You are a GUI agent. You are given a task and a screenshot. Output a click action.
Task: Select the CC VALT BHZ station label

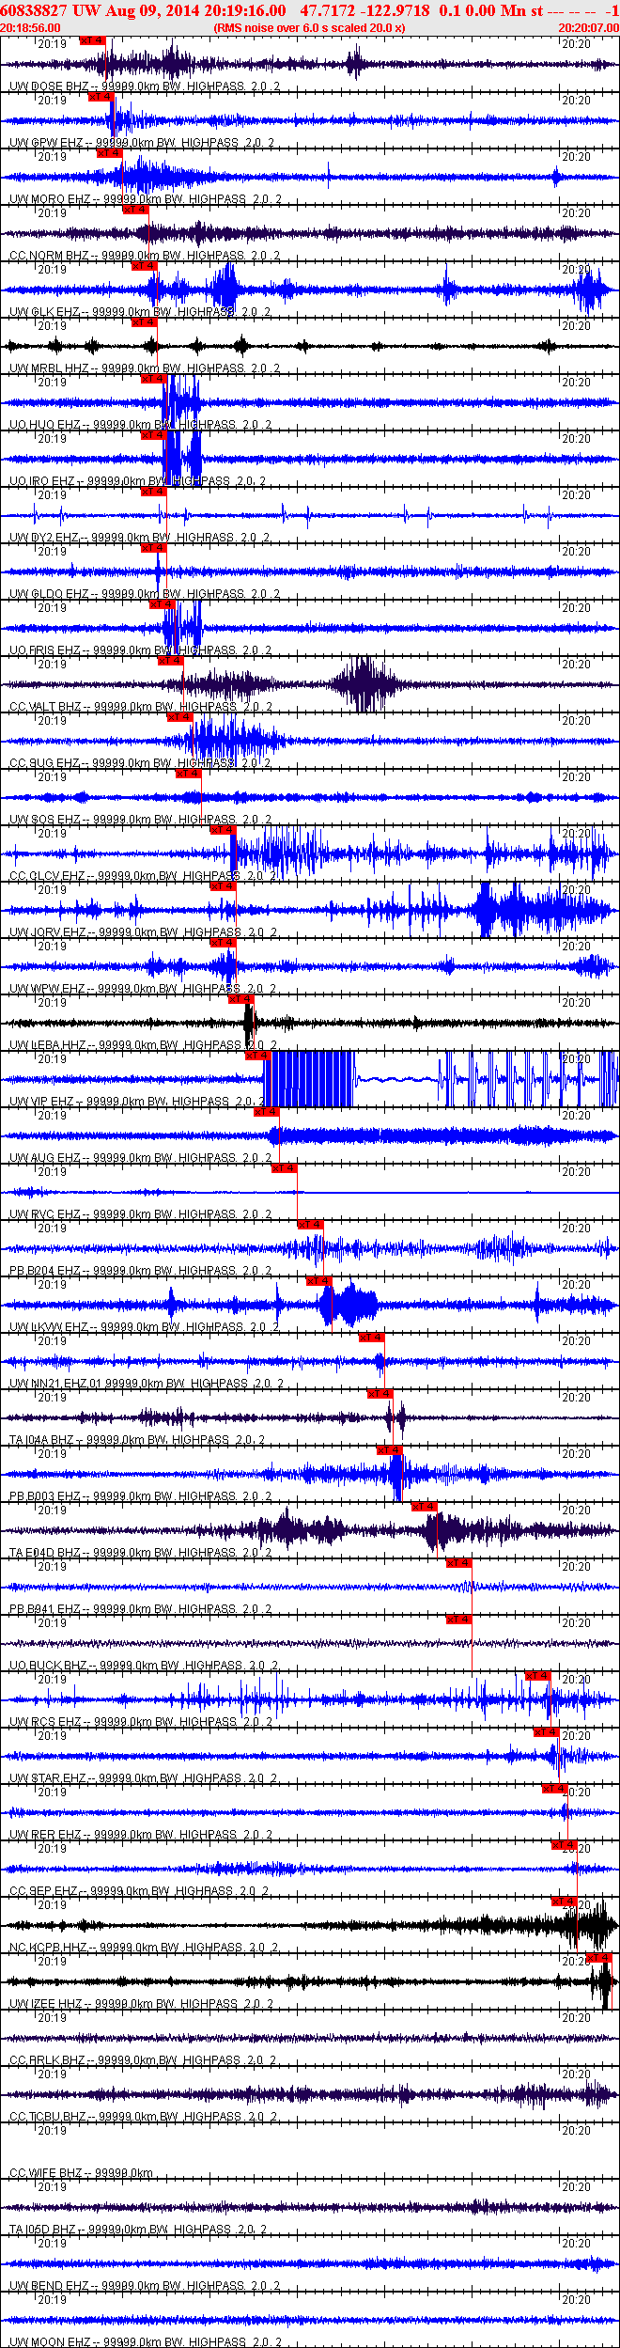click(x=46, y=707)
